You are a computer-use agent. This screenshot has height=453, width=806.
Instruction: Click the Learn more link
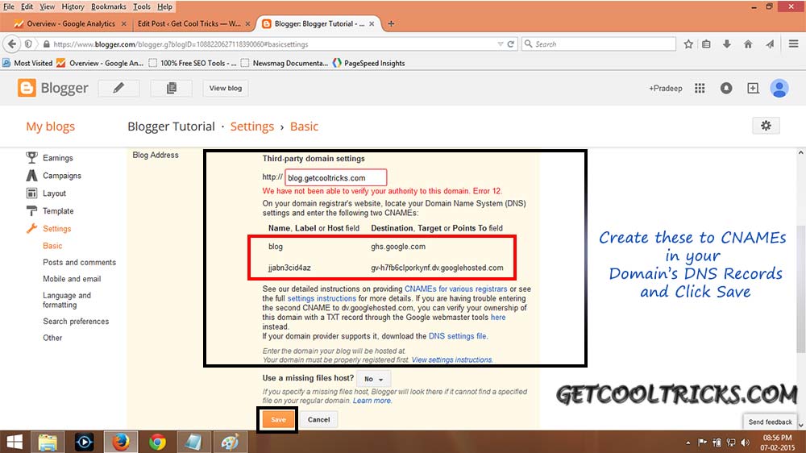[372, 401]
